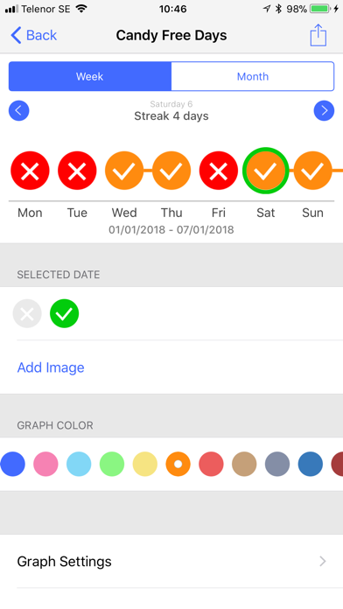Advance to the next week with the right arrow

(324, 111)
